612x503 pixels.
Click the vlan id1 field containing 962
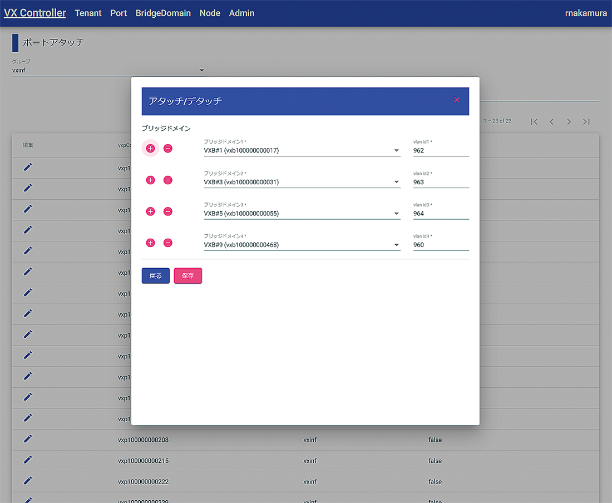click(x=441, y=151)
